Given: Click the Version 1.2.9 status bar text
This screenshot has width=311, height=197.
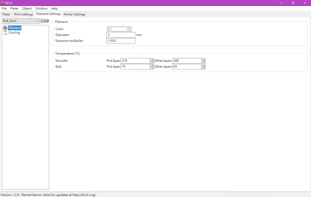Looking at the screenshot, I should [49, 195].
